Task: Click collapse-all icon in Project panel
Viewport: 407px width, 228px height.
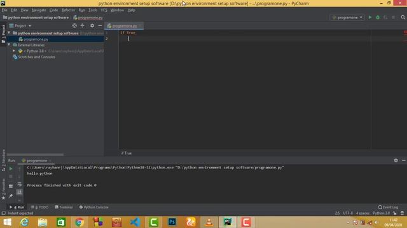Action: click(82, 25)
